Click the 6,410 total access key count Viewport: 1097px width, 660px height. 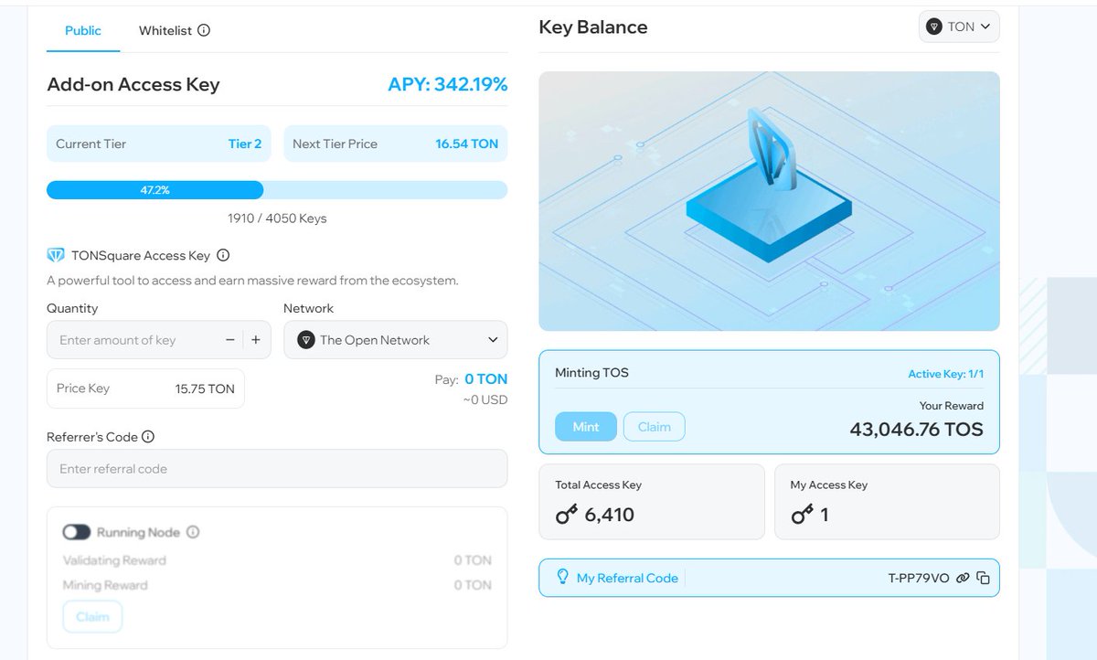click(x=610, y=515)
